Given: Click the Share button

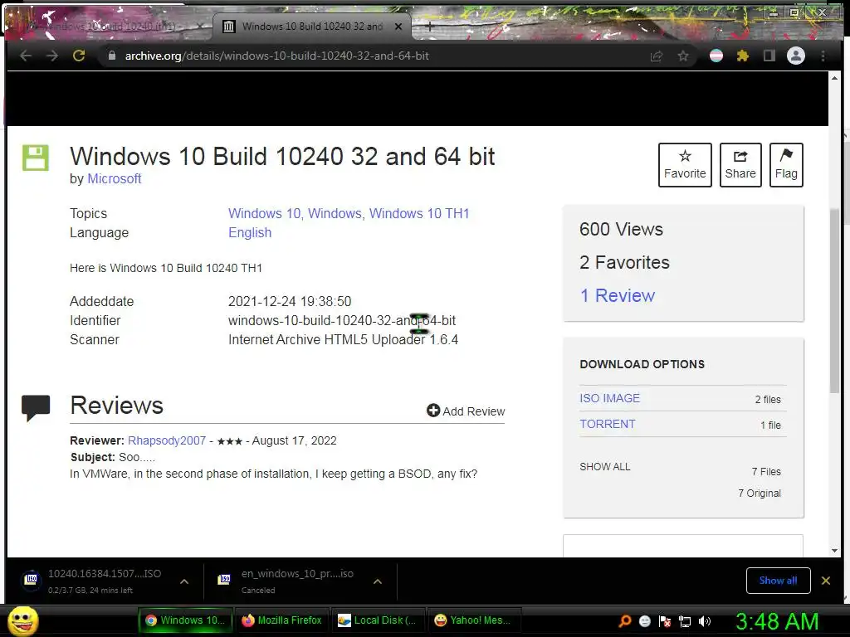Looking at the screenshot, I should point(740,165).
